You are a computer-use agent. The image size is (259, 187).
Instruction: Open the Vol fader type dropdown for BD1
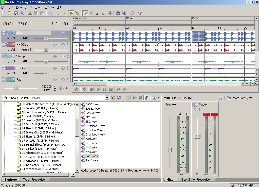pos(8,39)
